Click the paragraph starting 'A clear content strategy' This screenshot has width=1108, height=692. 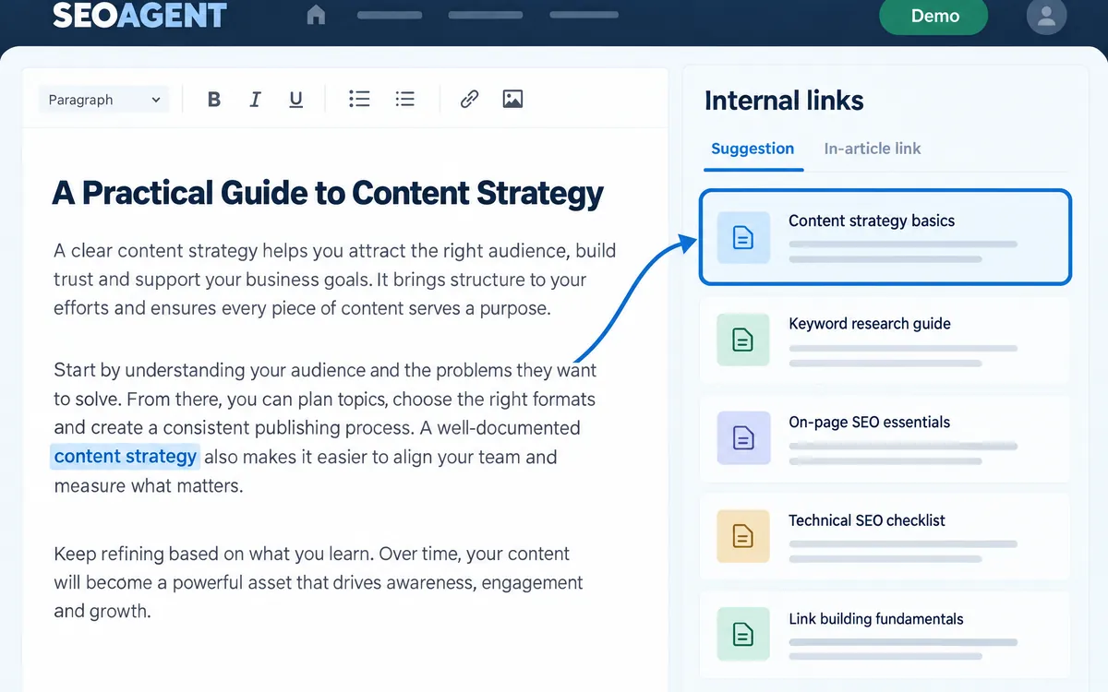coord(334,280)
